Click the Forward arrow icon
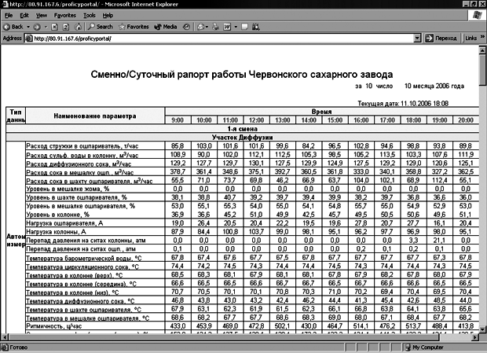The height and width of the screenshot is (353, 487). pyautogui.click(x=37, y=27)
